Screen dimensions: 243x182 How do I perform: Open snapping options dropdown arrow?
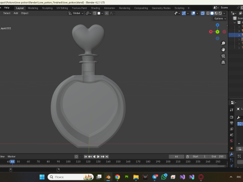pos(102,13)
